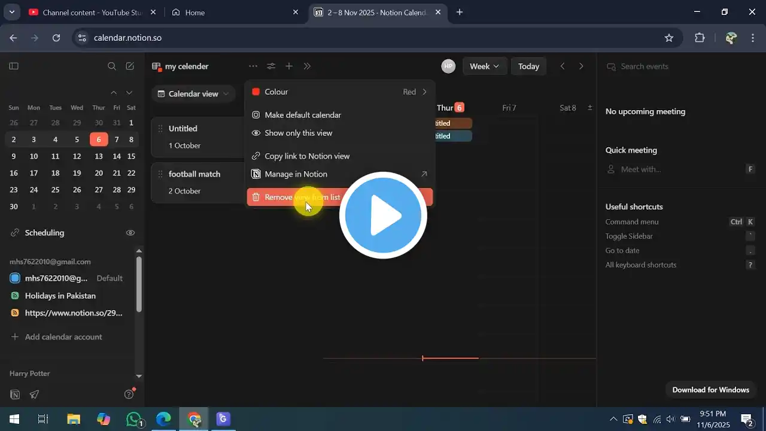
Task: Open the Week view dropdown
Action: click(485, 66)
